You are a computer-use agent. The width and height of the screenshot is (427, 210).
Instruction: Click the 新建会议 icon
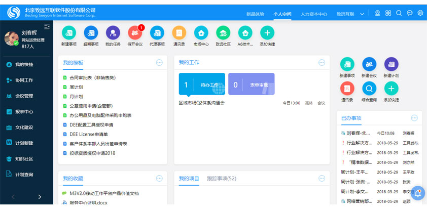click(x=369, y=64)
